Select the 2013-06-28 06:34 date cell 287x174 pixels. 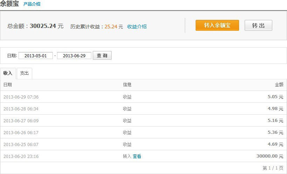(21, 109)
